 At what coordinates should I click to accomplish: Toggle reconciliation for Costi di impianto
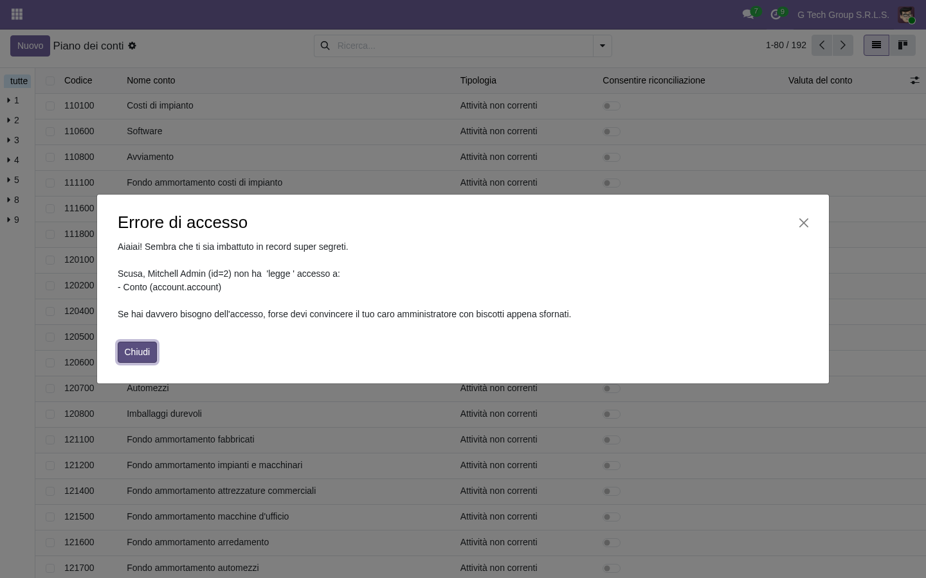point(612,106)
